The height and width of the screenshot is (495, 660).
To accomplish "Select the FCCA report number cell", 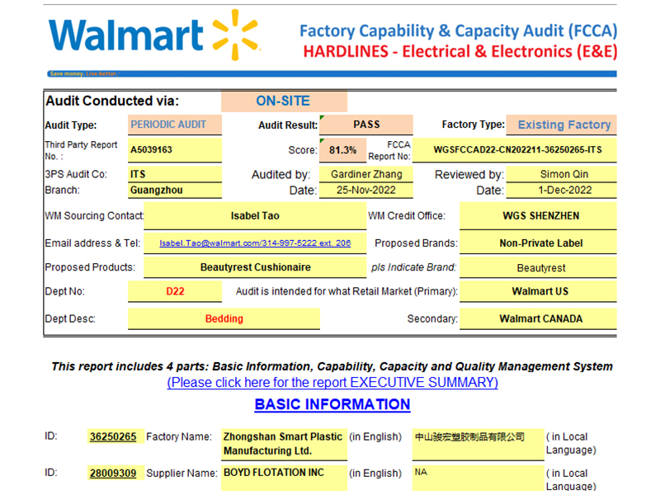I will [519, 150].
